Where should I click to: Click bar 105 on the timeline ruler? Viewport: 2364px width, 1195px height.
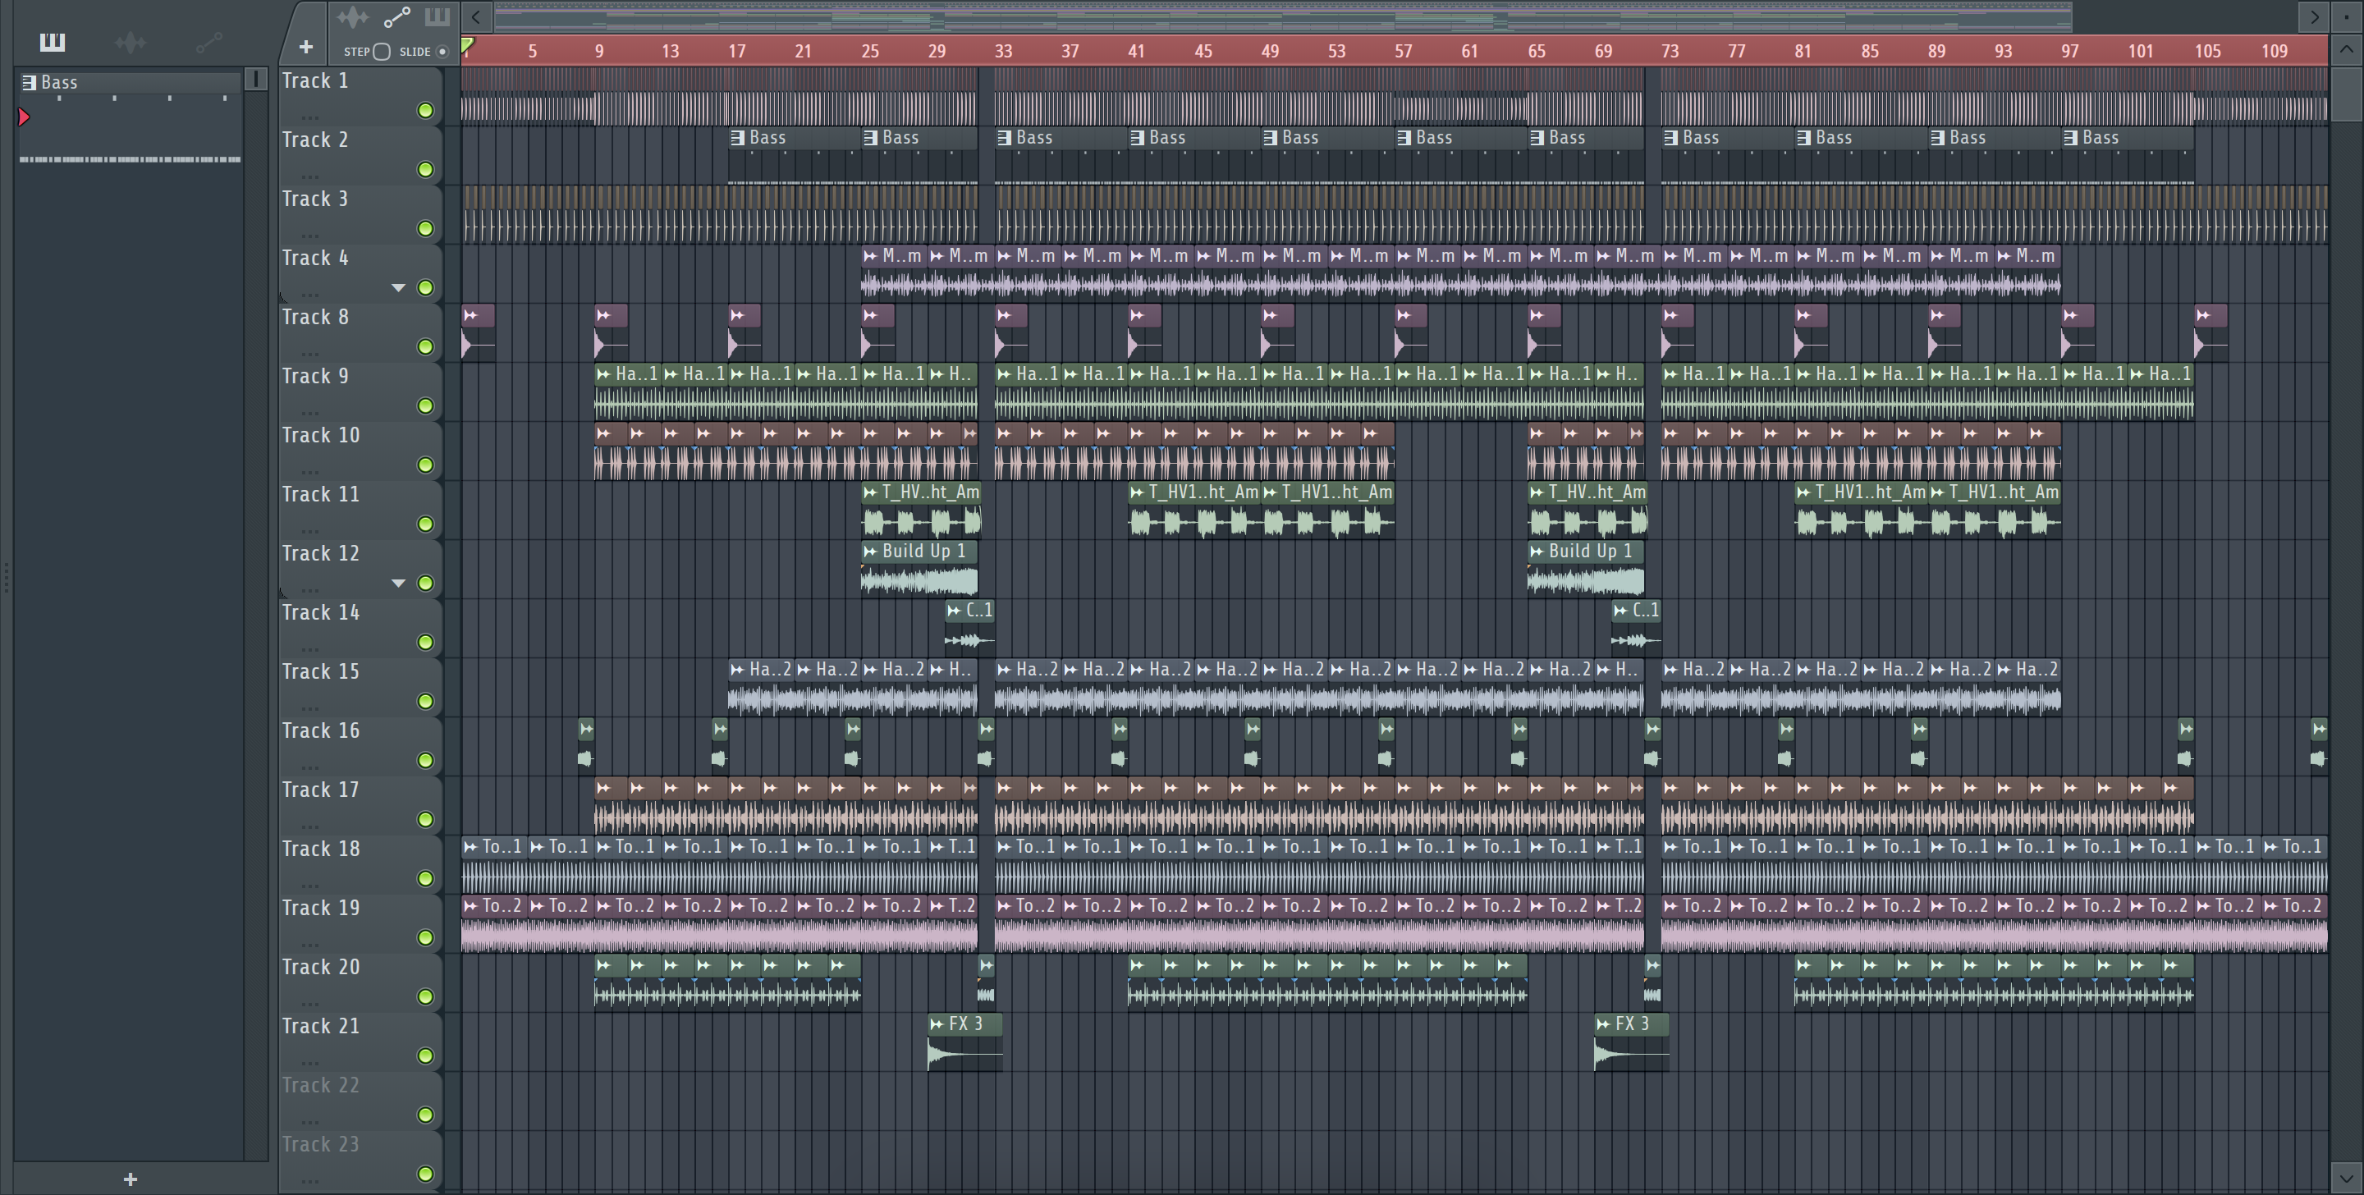[x=2207, y=52]
